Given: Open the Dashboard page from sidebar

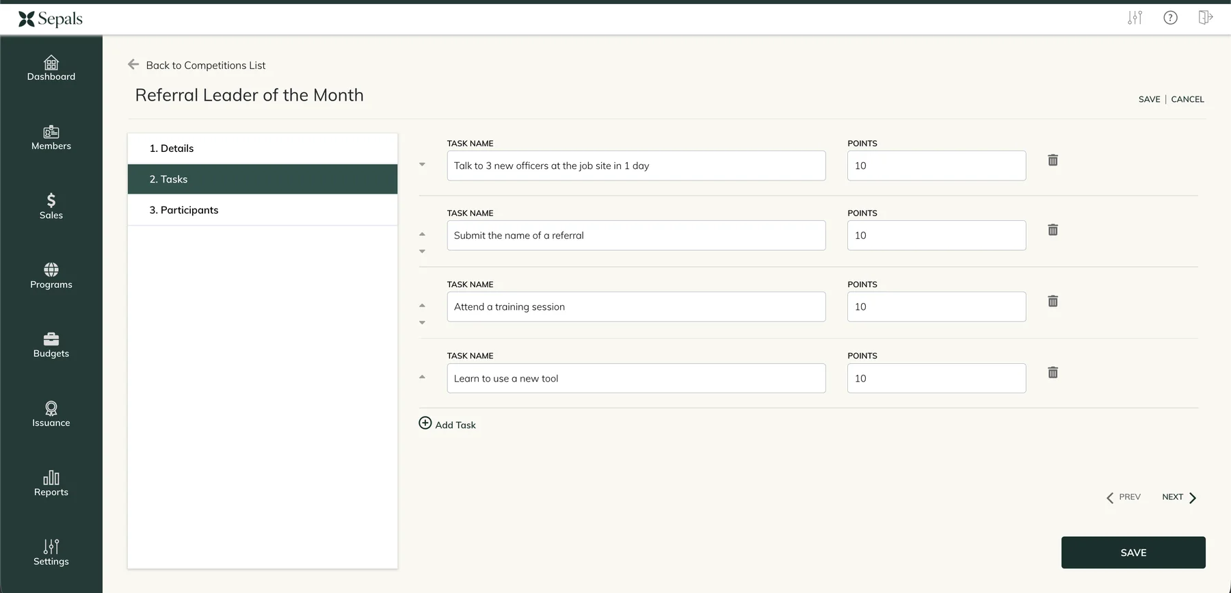Looking at the screenshot, I should [x=51, y=68].
